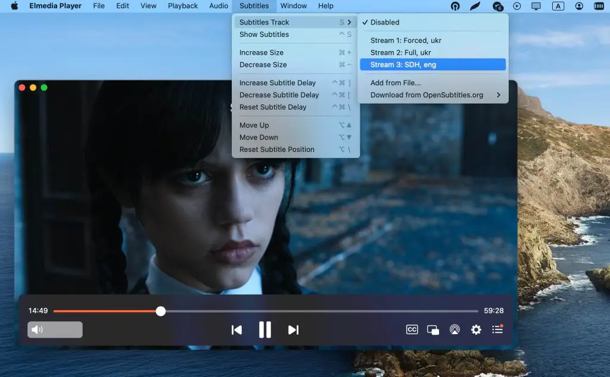Screen dimensions: 610x377
Task: Select Stream 2: Full, ukr track
Action: [433, 52]
